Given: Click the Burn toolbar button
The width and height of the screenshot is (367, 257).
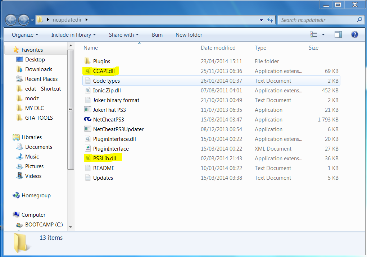Looking at the screenshot, I should click(157, 35).
